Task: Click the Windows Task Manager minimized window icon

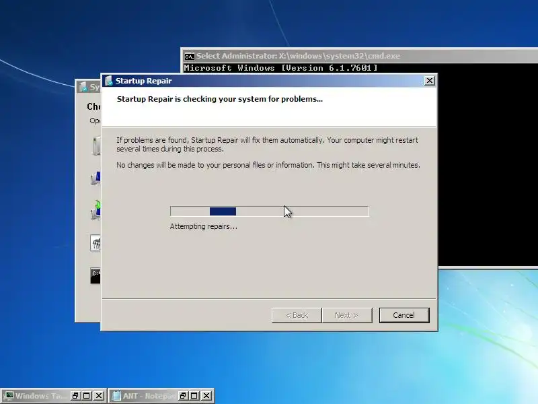Action: [9, 396]
